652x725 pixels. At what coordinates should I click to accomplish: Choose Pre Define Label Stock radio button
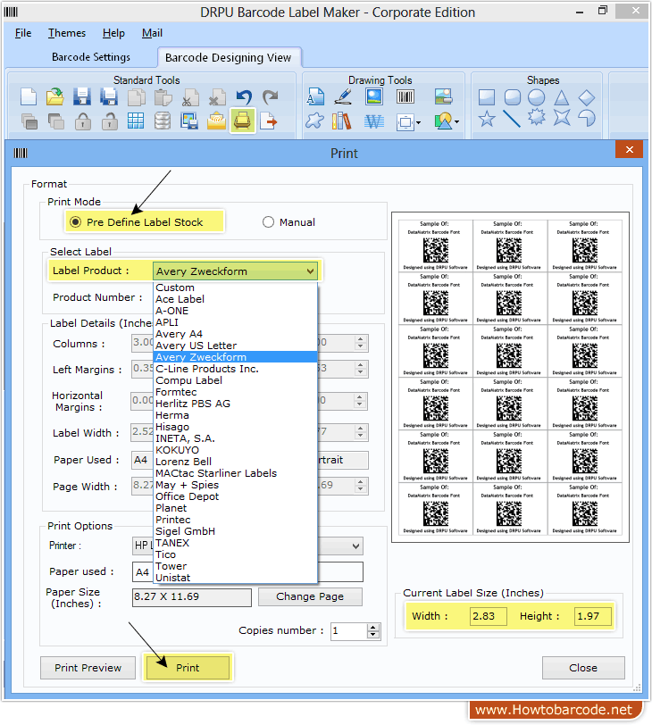75,222
